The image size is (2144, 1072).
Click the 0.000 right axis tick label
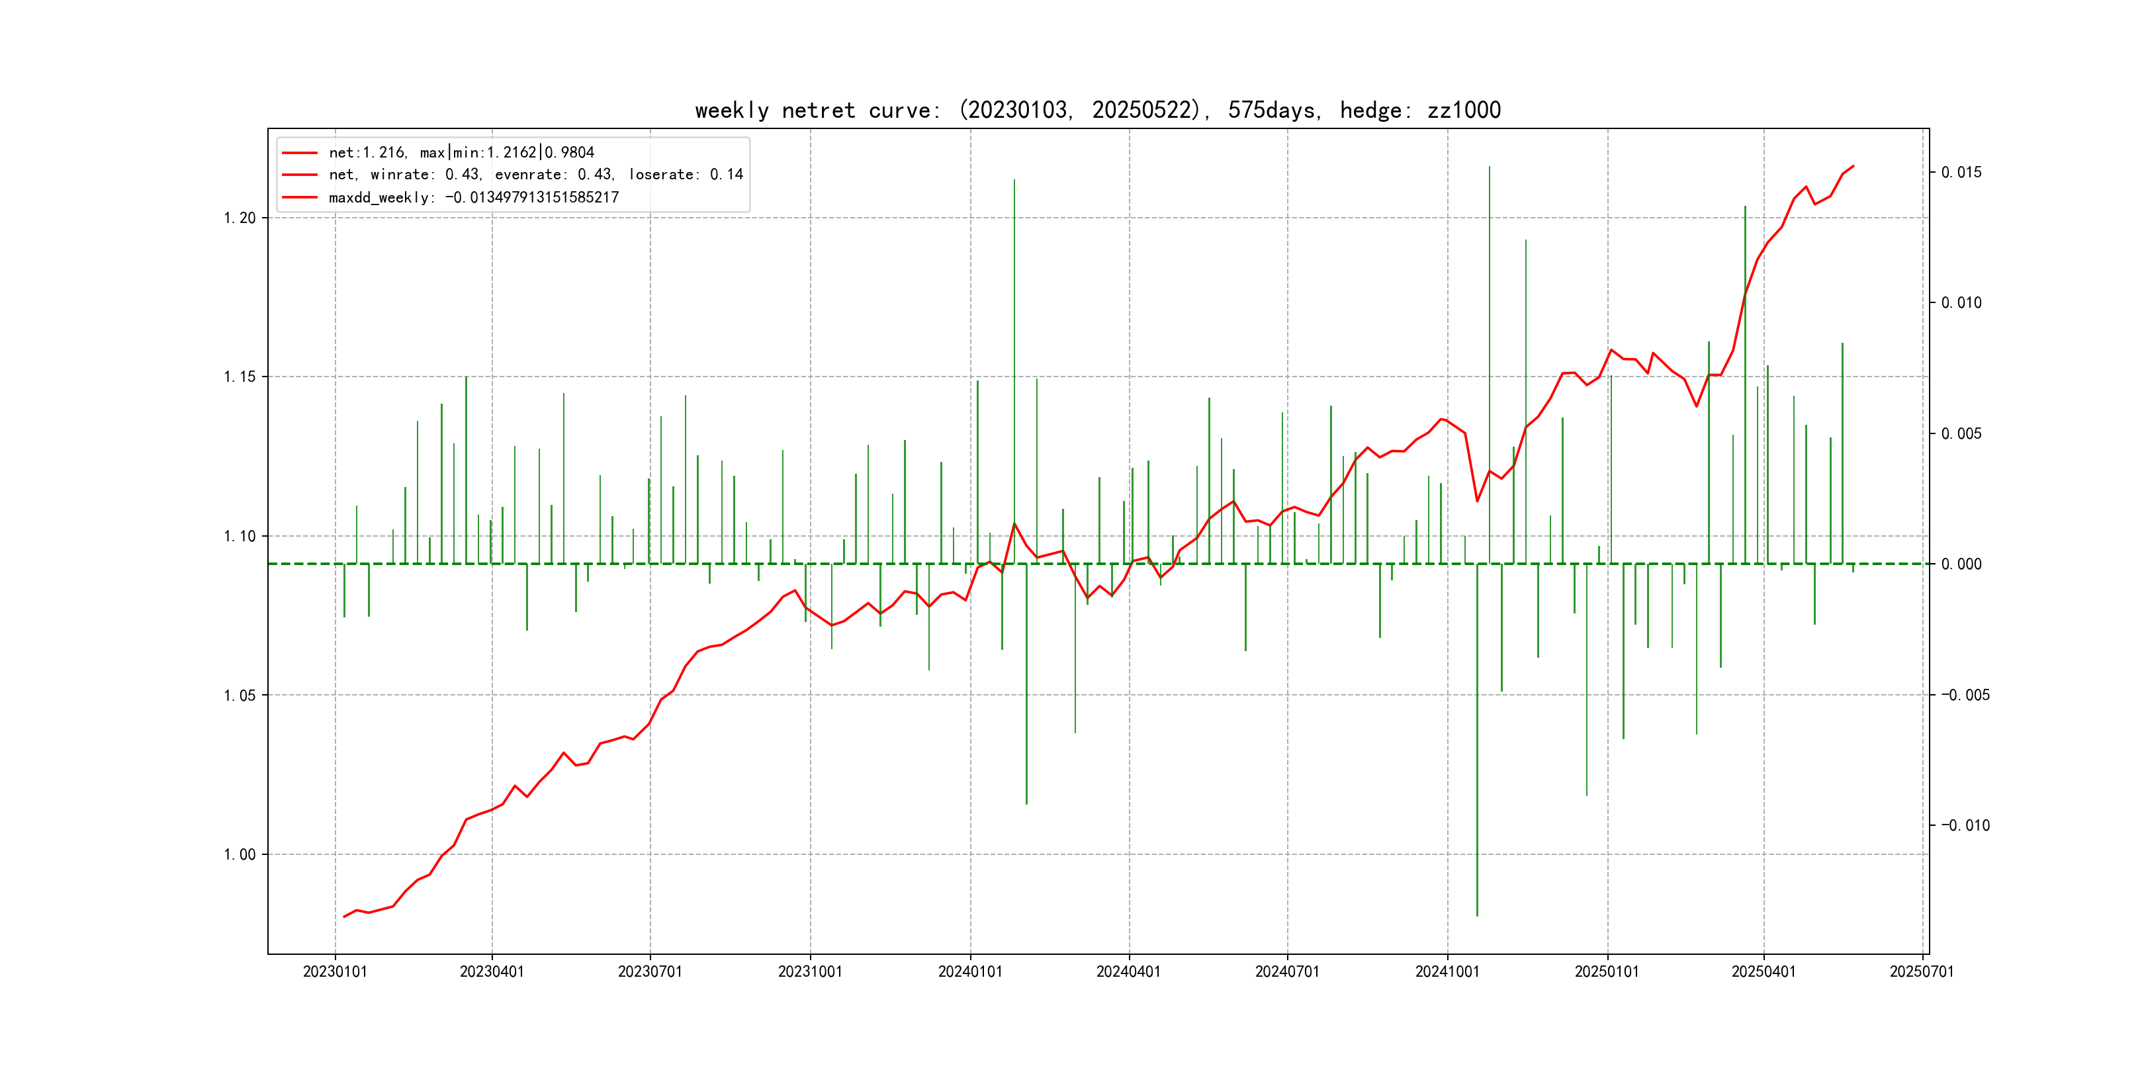[x=1961, y=564]
